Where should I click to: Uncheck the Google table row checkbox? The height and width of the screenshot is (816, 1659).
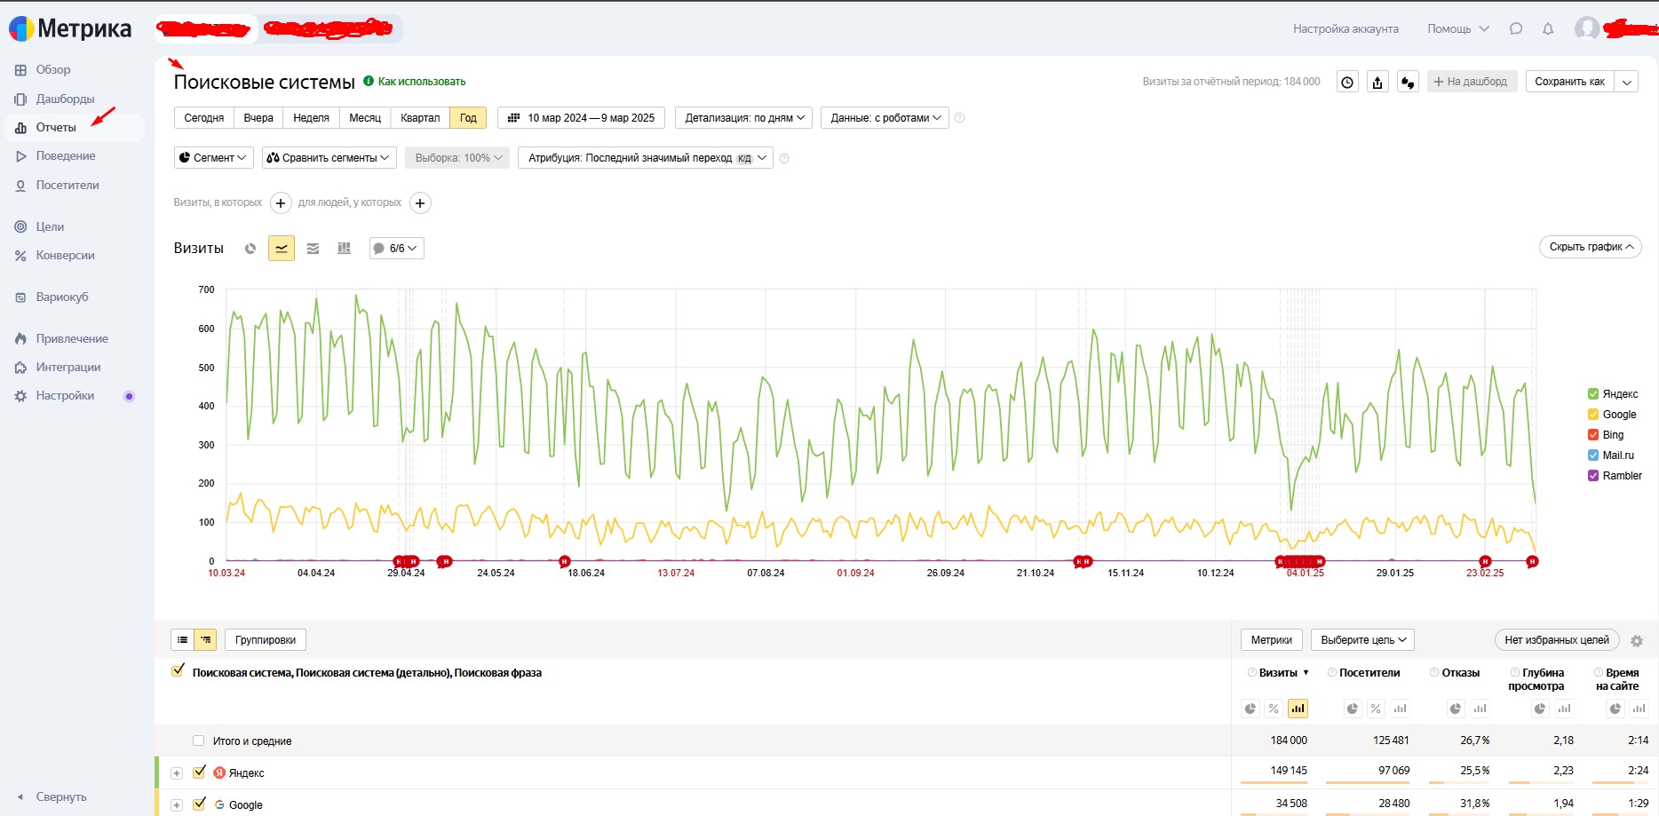(x=200, y=804)
